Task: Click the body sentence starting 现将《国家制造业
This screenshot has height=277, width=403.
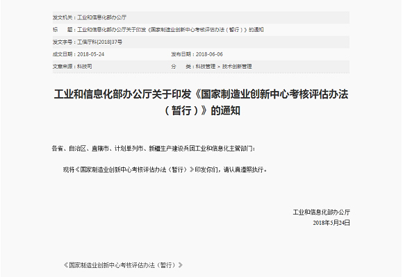Action: 165,169
